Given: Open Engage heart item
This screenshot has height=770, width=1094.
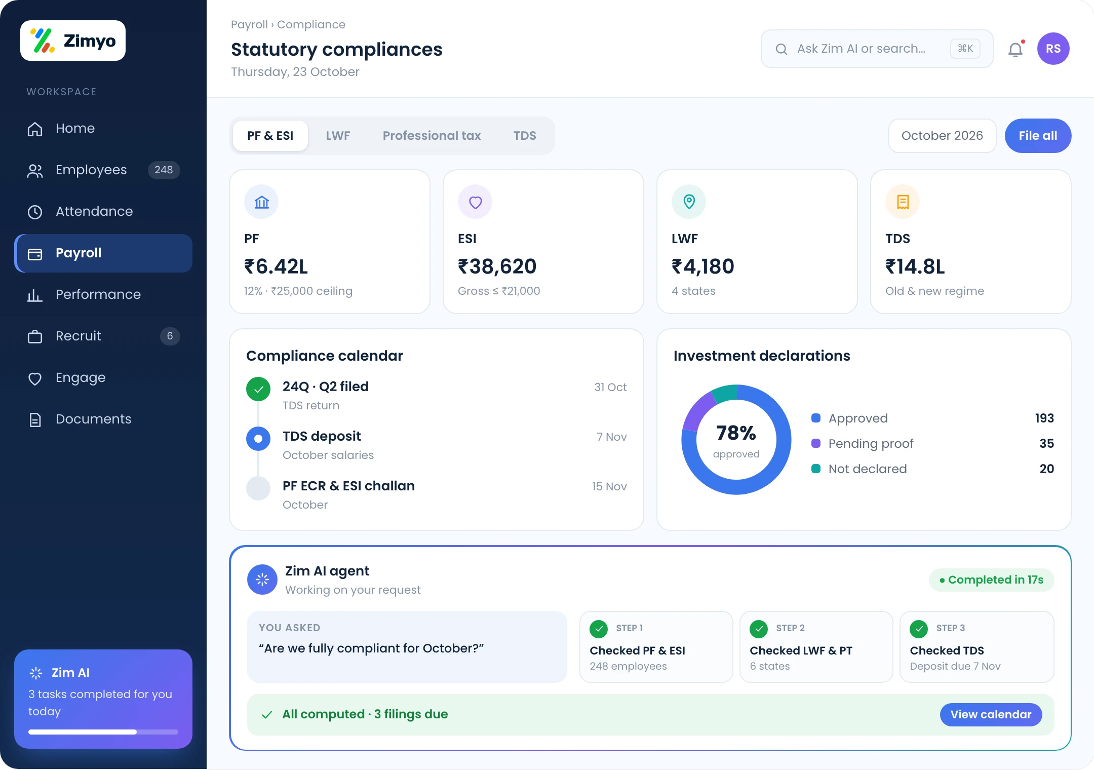Looking at the screenshot, I should pos(103,377).
